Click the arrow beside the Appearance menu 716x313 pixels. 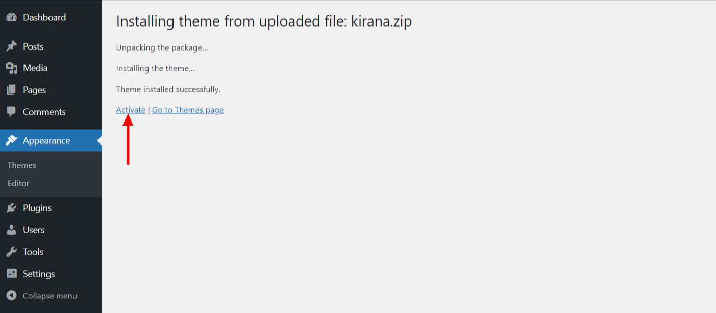pos(98,140)
